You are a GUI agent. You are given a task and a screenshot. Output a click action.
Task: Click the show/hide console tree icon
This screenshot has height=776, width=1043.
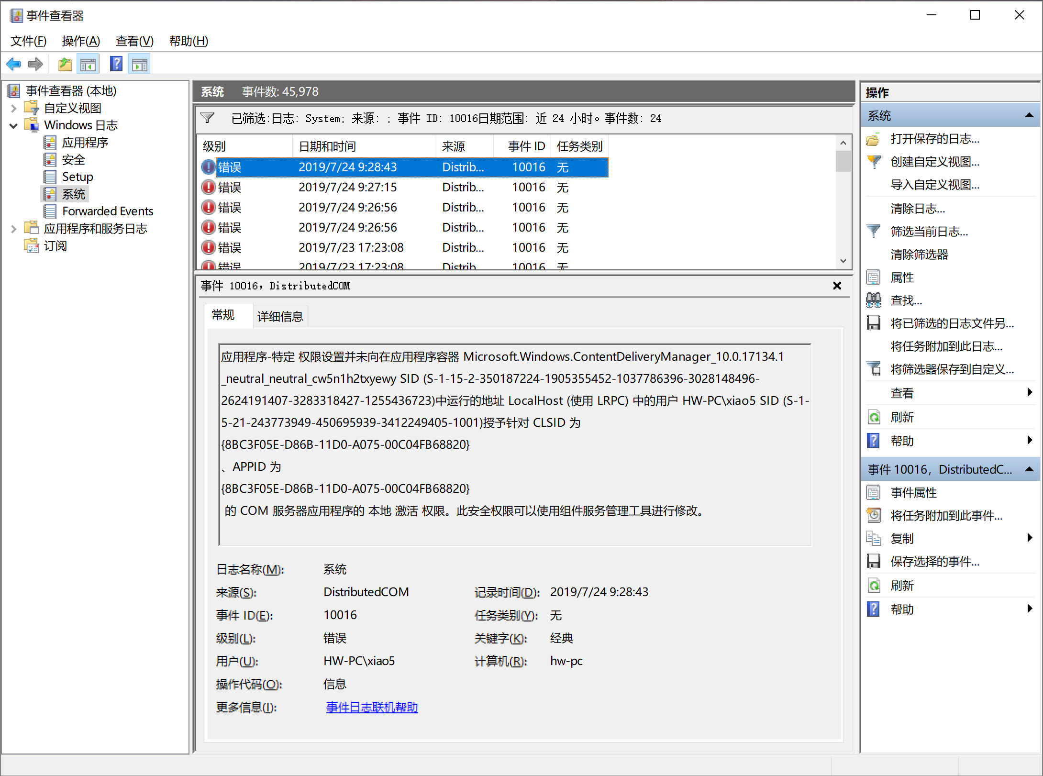[88, 64]
